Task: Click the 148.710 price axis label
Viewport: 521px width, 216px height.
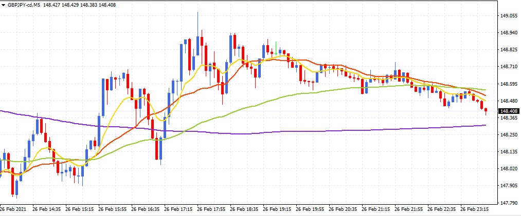Action: coord(508,67)
